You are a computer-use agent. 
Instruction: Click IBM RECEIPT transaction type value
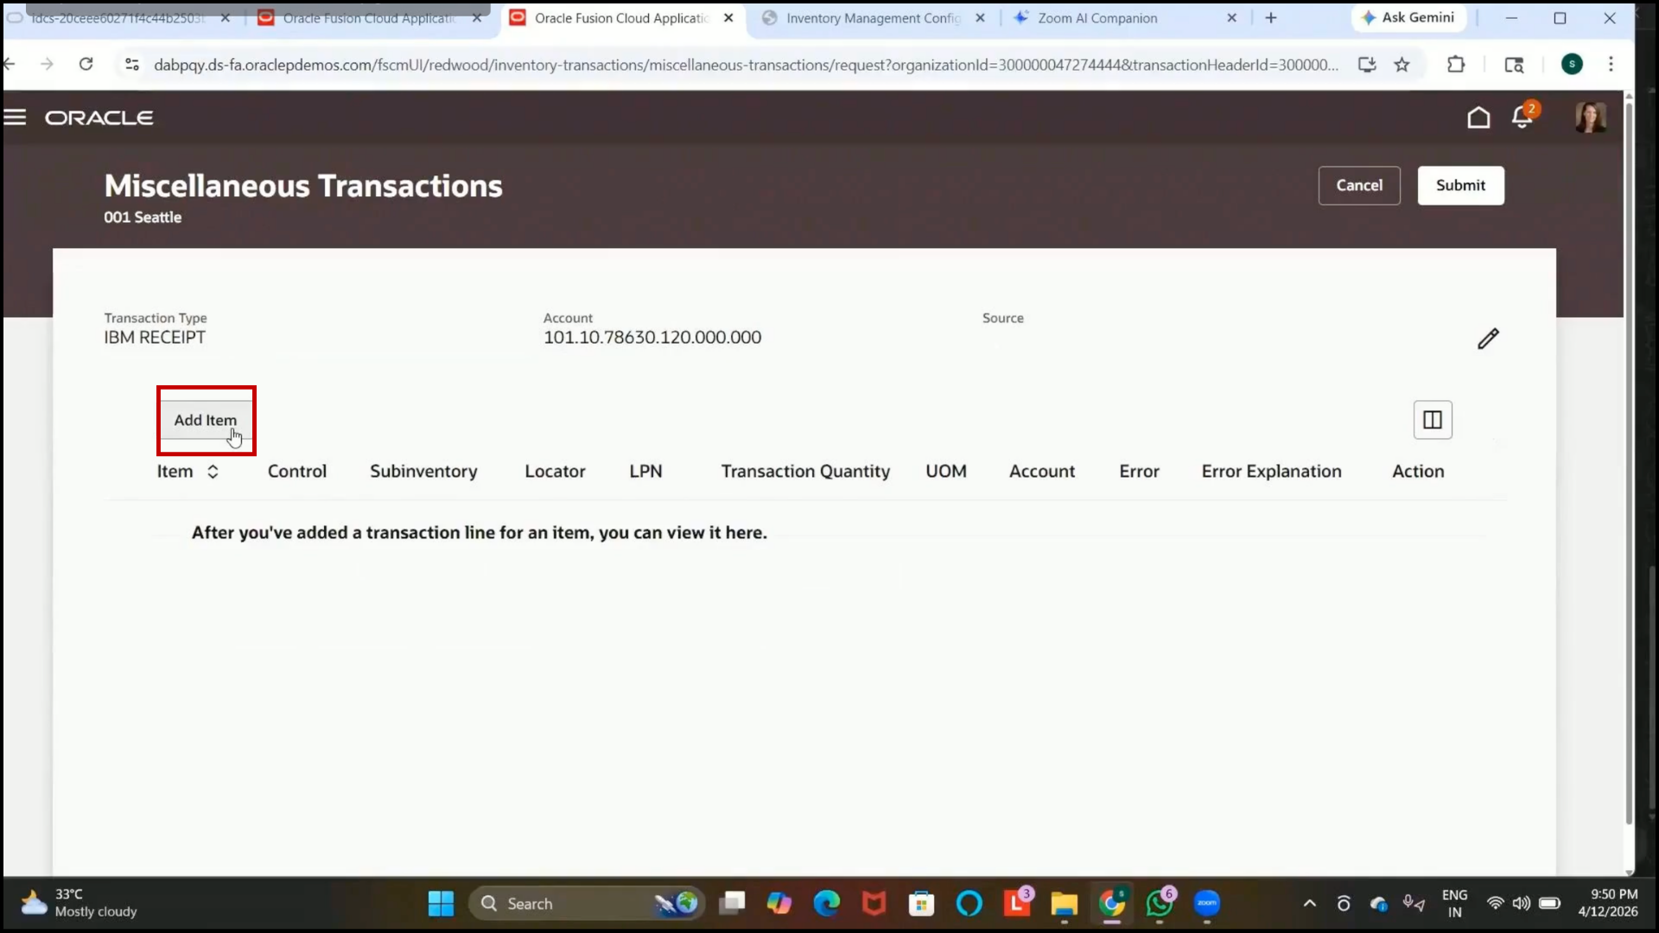155,338
